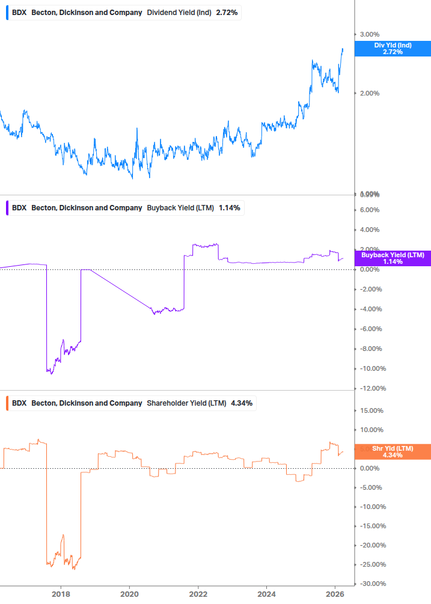This screenshot has height=604, width=431.
Task: Click the 1.14% value in Buyback Yield legend
Action: point(230,207)
